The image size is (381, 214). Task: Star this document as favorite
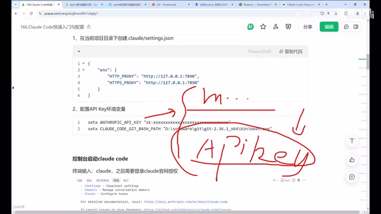263,27
